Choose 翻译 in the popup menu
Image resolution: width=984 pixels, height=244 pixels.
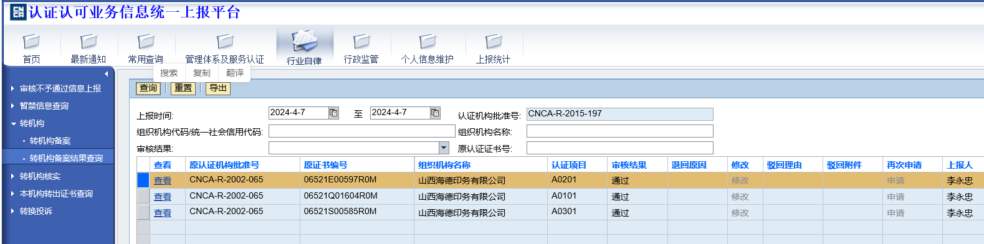(235, 73)
